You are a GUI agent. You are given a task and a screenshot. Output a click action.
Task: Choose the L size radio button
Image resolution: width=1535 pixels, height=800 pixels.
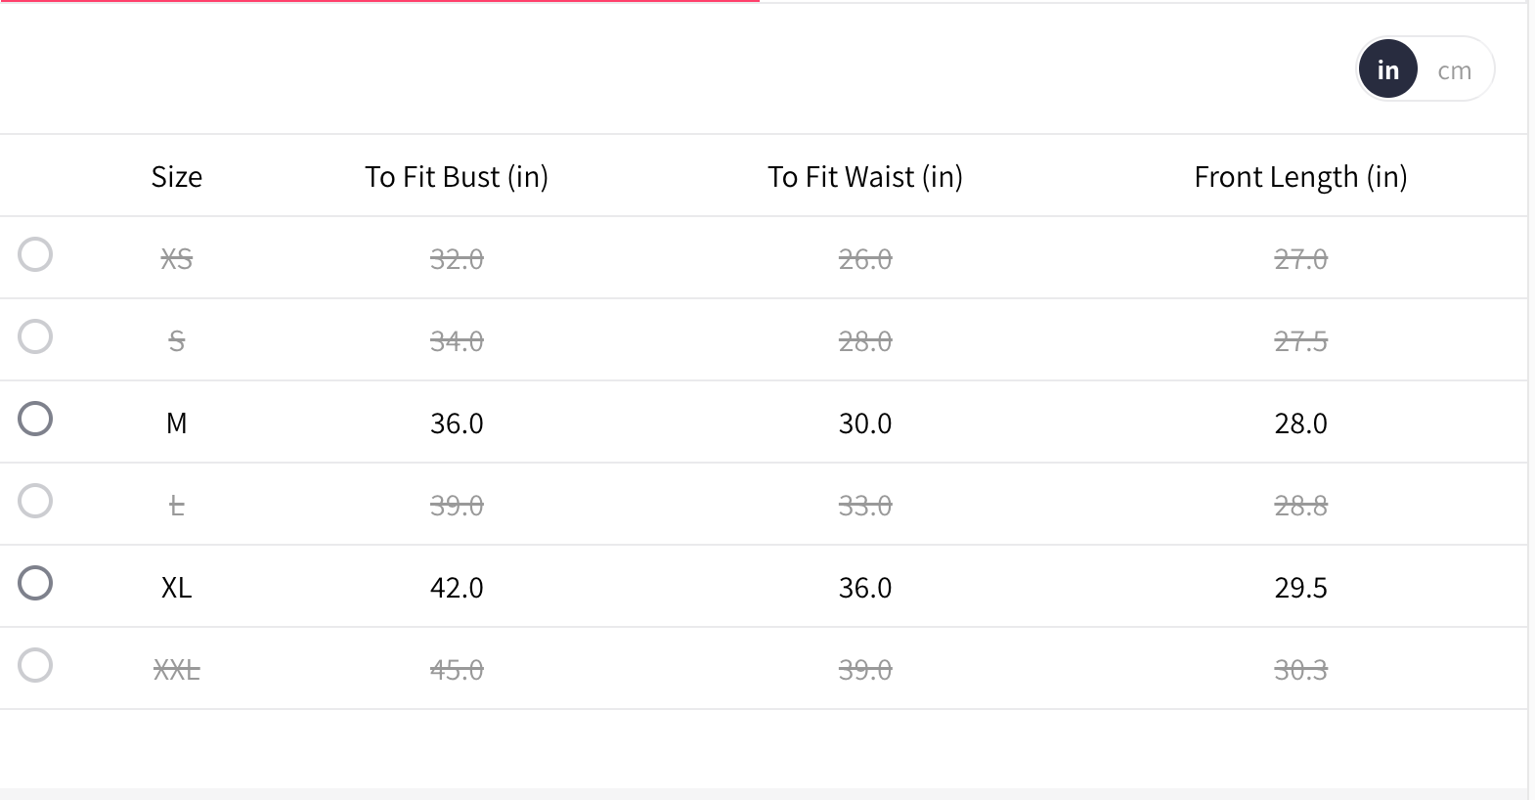(x=35, y=501)
